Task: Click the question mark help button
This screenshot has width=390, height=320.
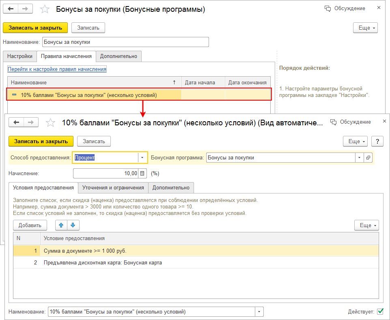Action: [378, 141]
